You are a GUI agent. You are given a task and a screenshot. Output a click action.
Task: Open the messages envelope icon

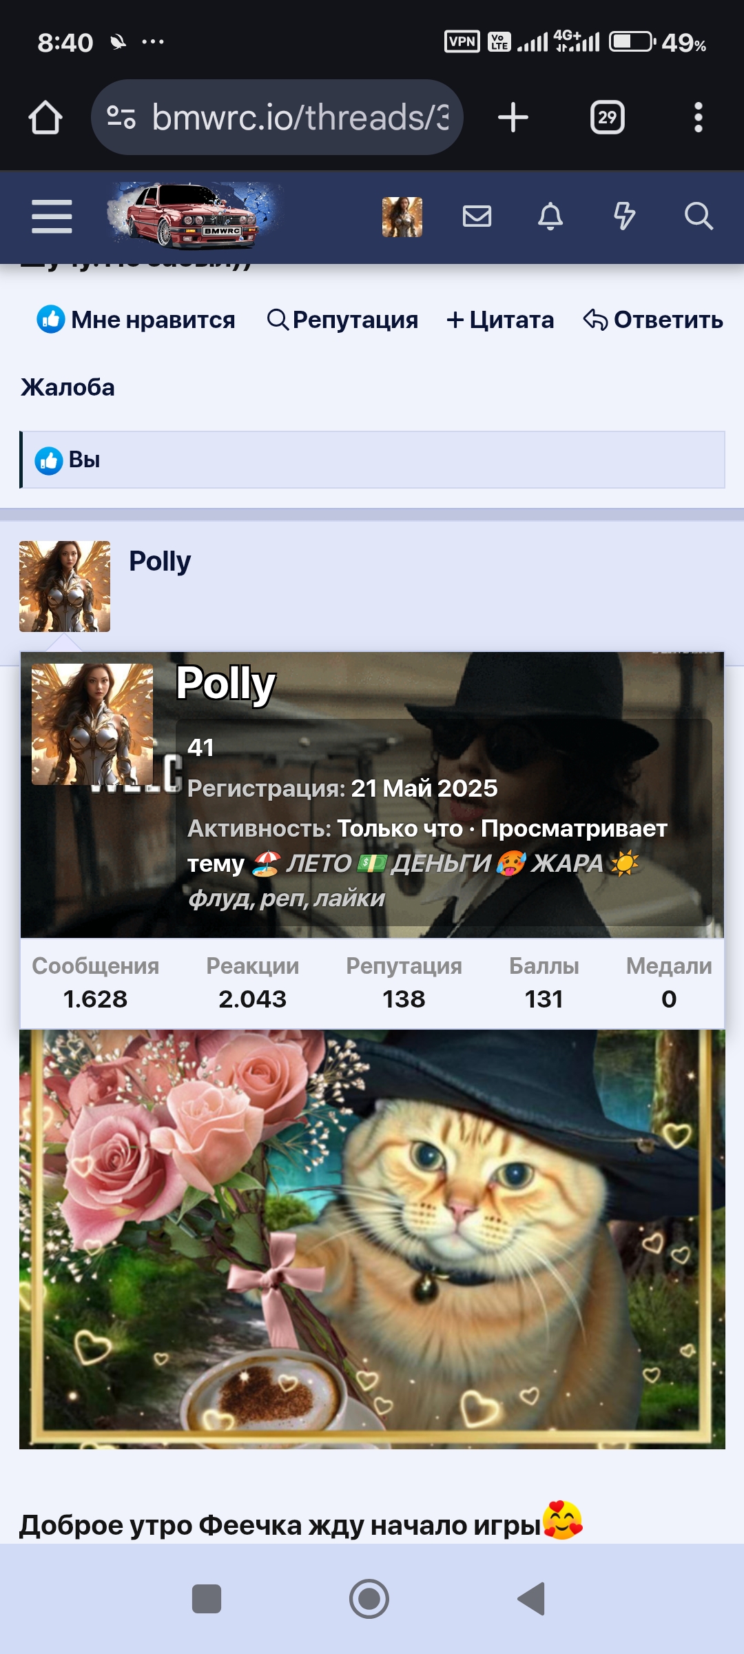pos(477,216)
